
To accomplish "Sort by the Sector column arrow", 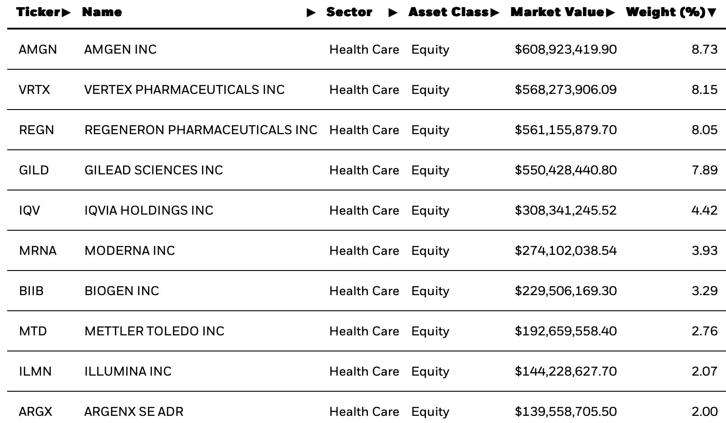I will [x=393, y=13].
